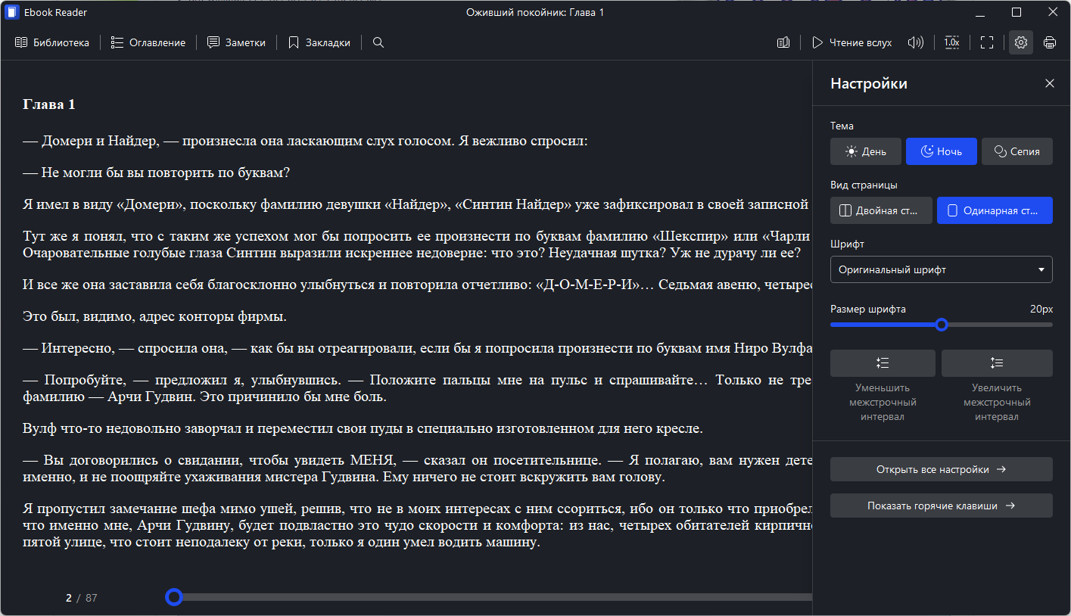This screenshot has width=1071, height=616.
Task: Click the immersive reader book icon
Action: [783, 42]
